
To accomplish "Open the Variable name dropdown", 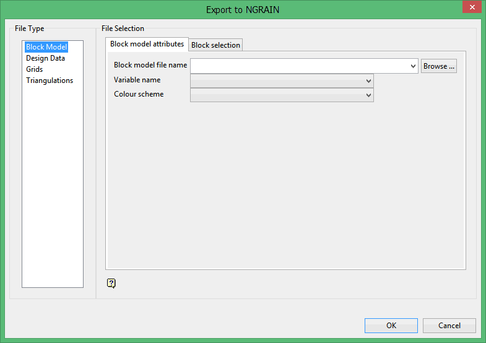I will [282, 81].
